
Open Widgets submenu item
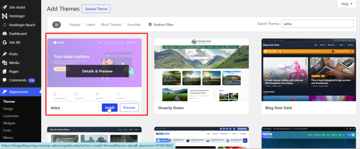coord(9,123)
